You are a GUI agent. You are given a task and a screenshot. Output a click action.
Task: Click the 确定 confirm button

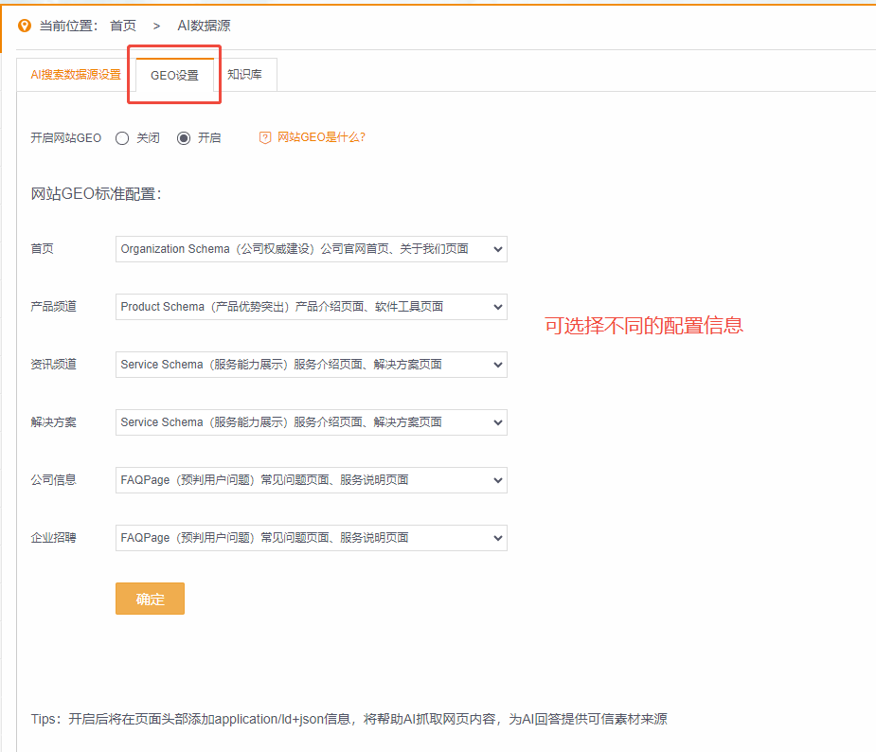coord(149,598)
